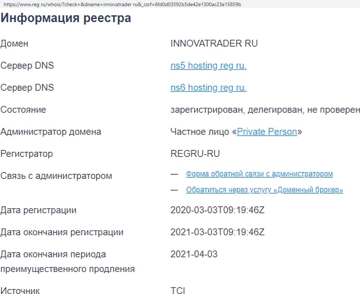
Task: Click the «Дата регистрации» label
Action: click(x=39, y=210)
